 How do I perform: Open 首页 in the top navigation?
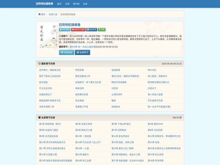59,4
